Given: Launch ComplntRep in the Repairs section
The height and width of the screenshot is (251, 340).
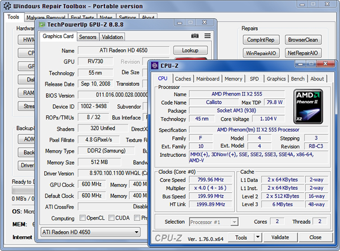Looking at the screenshot, I should pos(261,40).
